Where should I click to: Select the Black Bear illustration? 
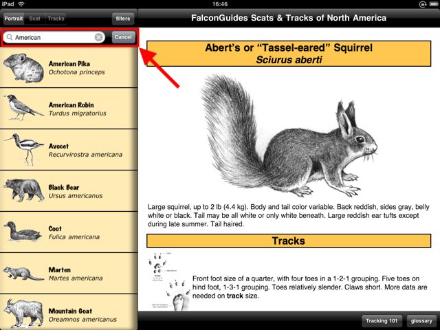tap(23, 190)
